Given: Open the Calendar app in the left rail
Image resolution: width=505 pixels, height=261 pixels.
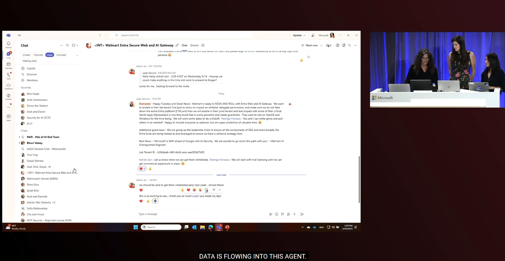Looking at the screenshot, I should pyautogui.click(x=8, y=66).
